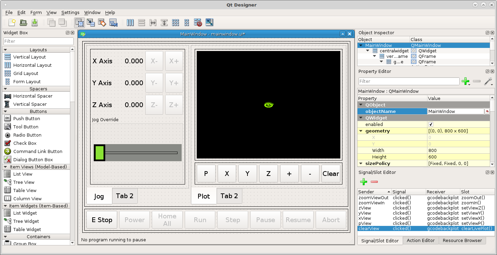Screen dimensions: 497x255
Task: Select the Edit Signals/Slots mode icon
Action: [x=91, y=23]
